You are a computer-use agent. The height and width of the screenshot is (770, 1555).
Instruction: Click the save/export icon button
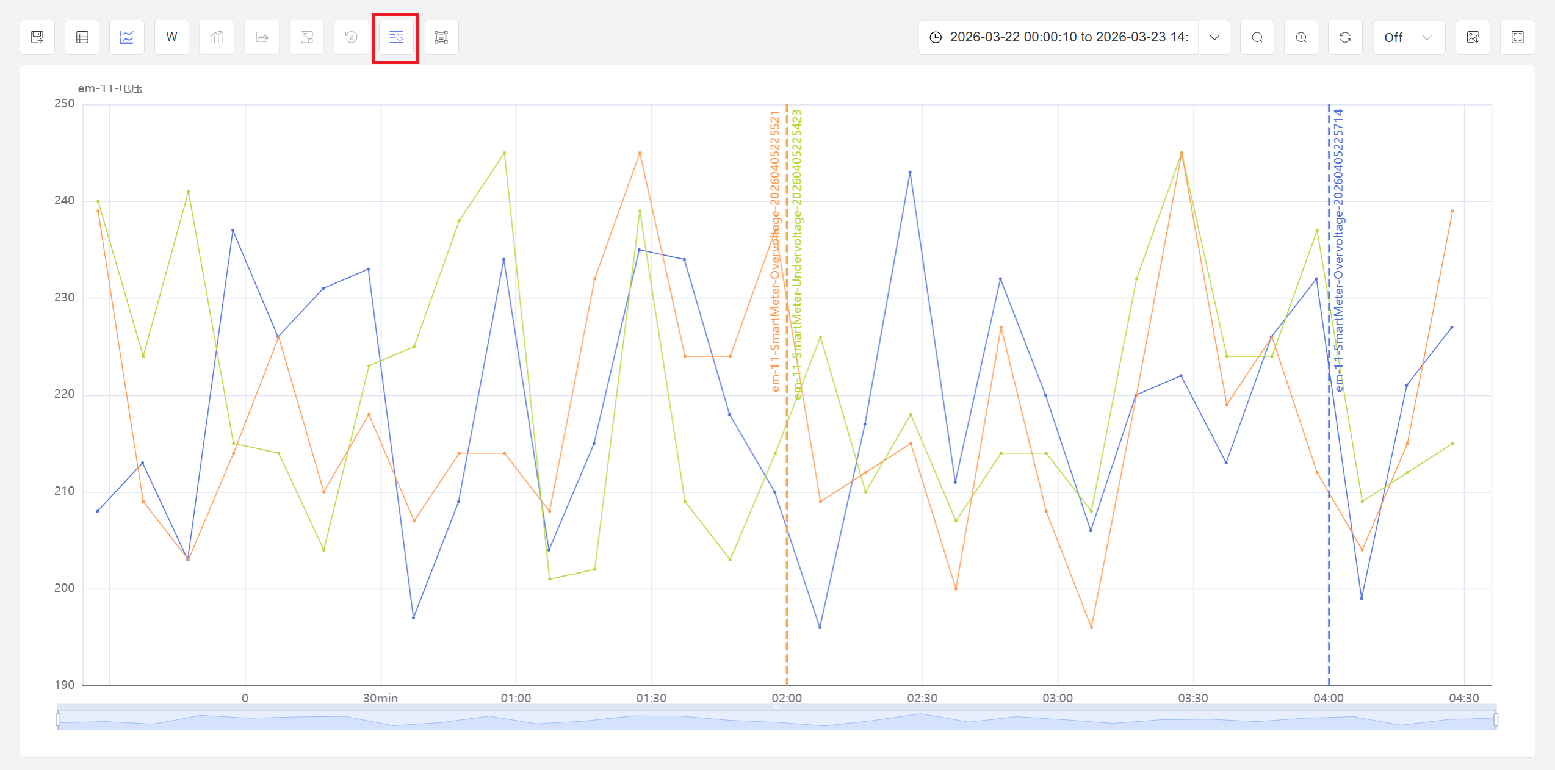37,37
